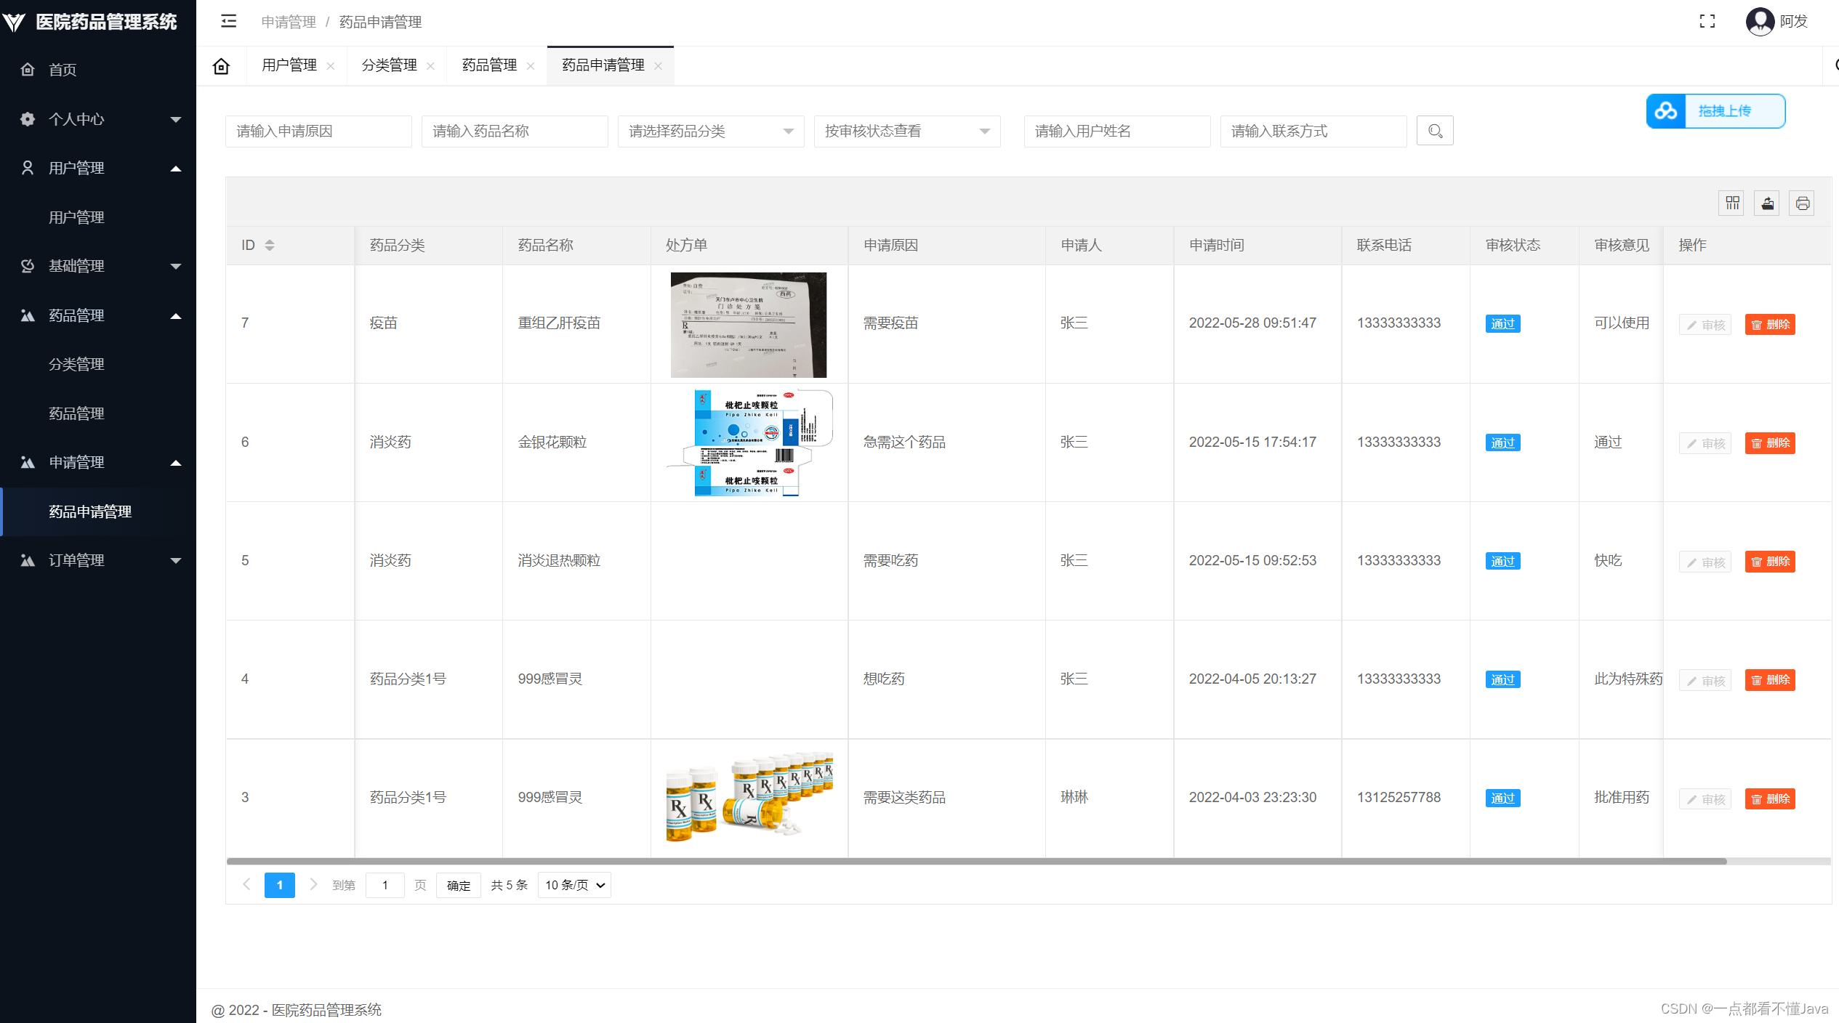This screenshot has height=1023, width=1839.
Task: Close the 分类管理 tab
Action: tap(430, 66)
